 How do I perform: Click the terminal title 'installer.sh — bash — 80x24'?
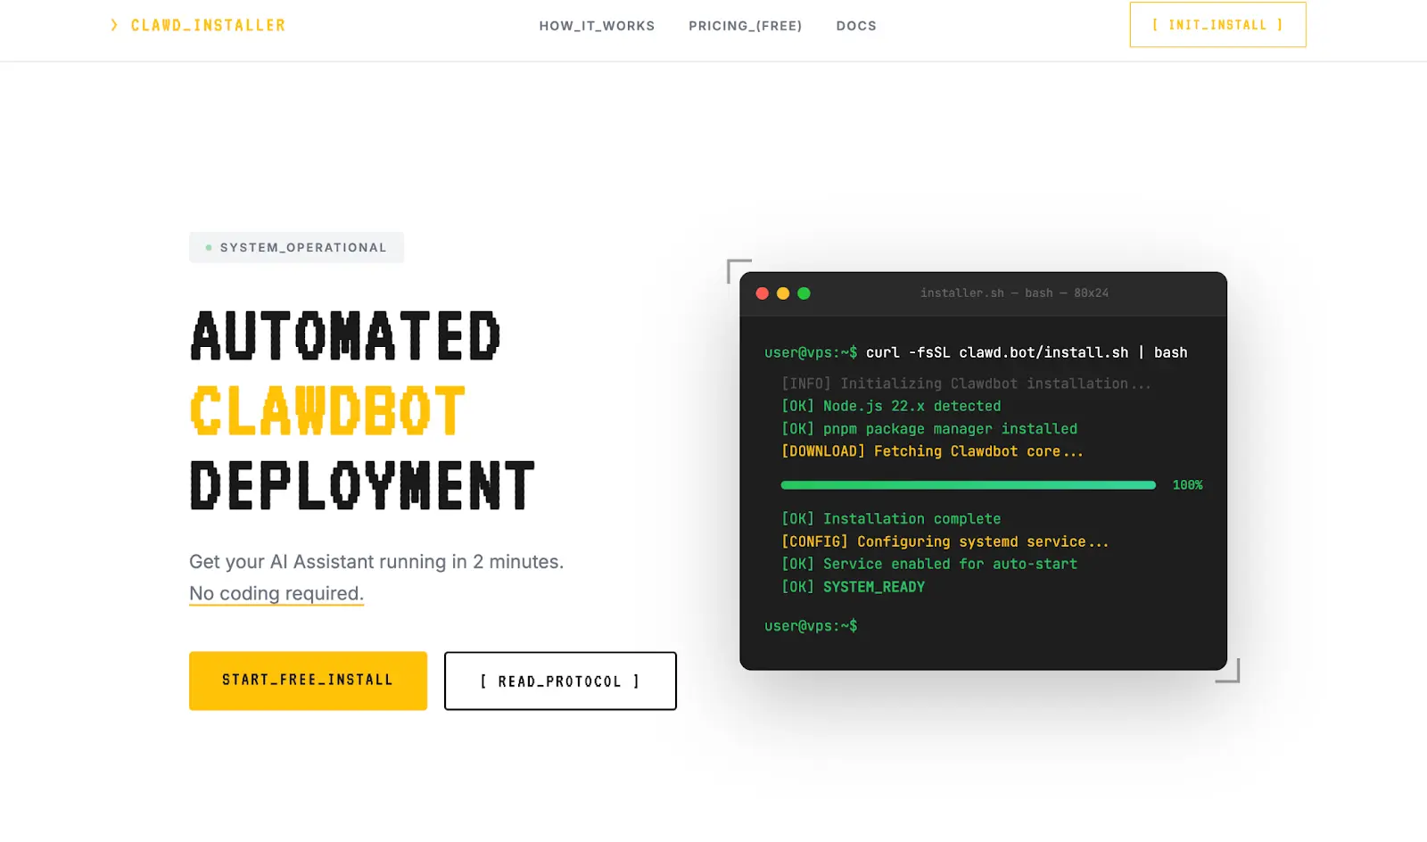[x=1014, y=293]
